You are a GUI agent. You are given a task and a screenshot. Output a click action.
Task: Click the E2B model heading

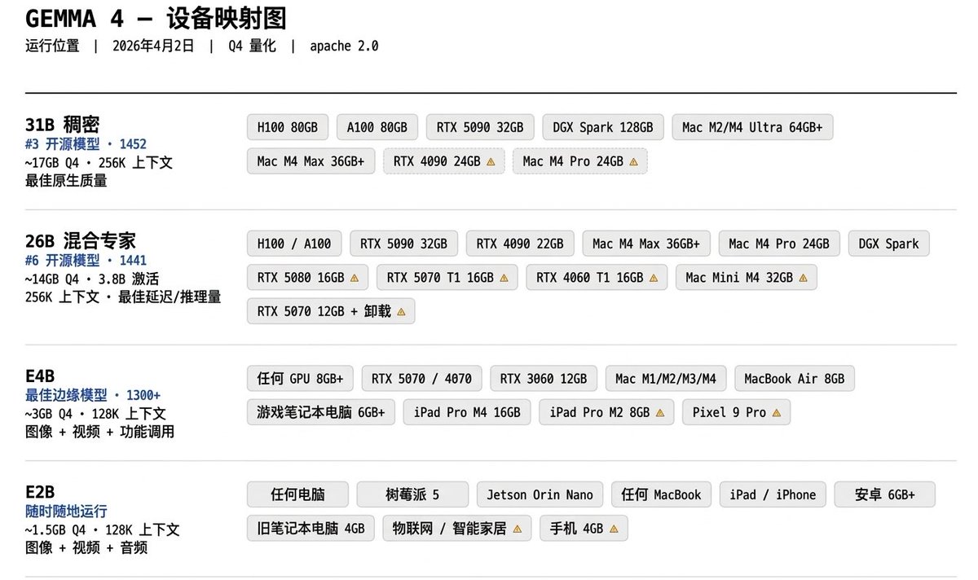click(40, 492)
